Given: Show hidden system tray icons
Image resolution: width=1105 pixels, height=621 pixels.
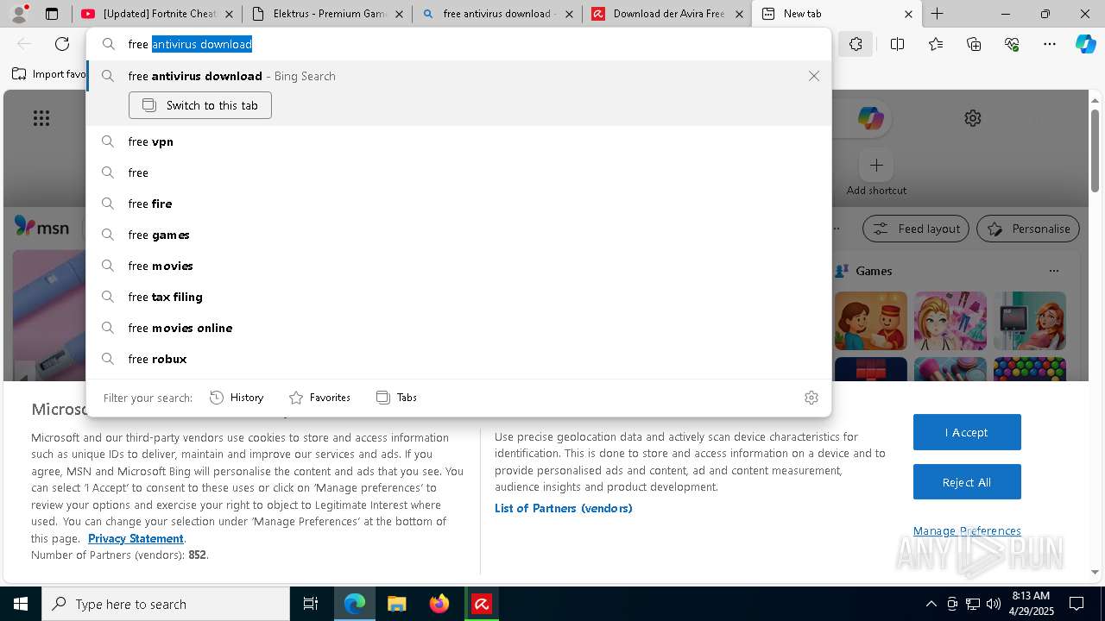Looking at the screenshot, I should click(x=931, y=604).
